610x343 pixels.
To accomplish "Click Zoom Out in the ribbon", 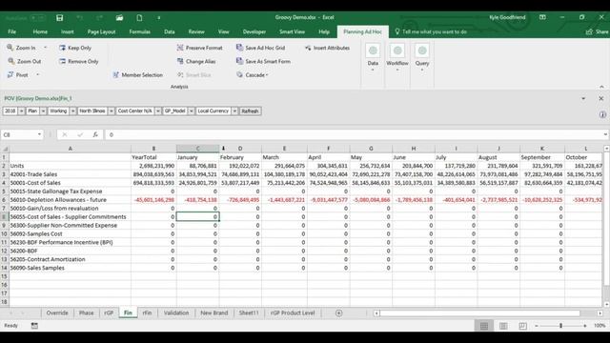I will coord(24,61).
